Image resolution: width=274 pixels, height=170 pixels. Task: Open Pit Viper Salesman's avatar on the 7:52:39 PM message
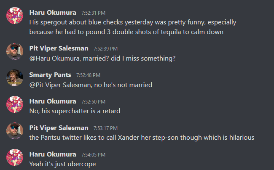tap(15, 52)
